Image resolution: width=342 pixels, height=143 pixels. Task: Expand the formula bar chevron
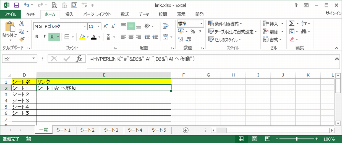click(x=337, y=59)
